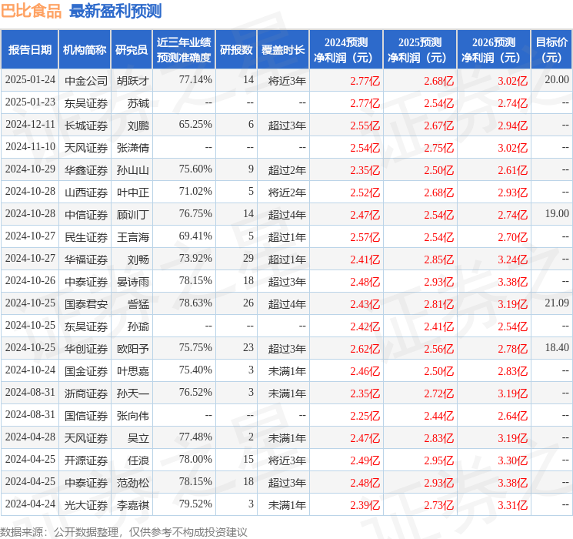Click the 覆盖时长 column header
The height and width of the screenshot is (539, 573).
[282, 50]
